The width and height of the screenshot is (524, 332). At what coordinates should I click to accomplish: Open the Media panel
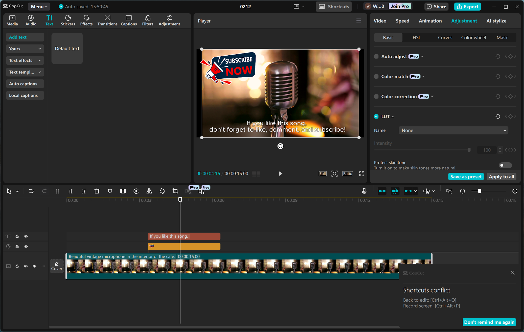point(12,20)
